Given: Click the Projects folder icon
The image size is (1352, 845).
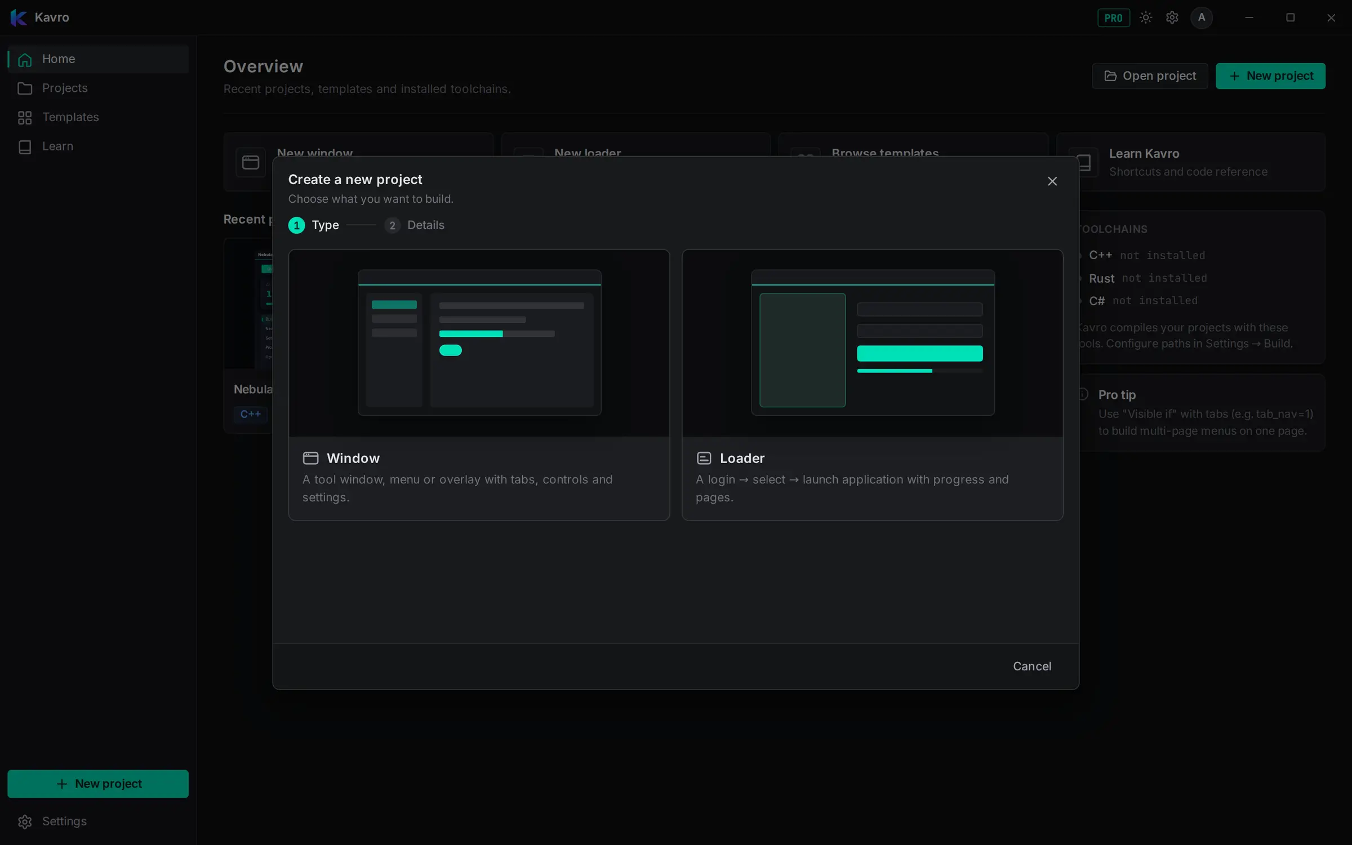Looking at the screenshot, I should click(25, 88).
